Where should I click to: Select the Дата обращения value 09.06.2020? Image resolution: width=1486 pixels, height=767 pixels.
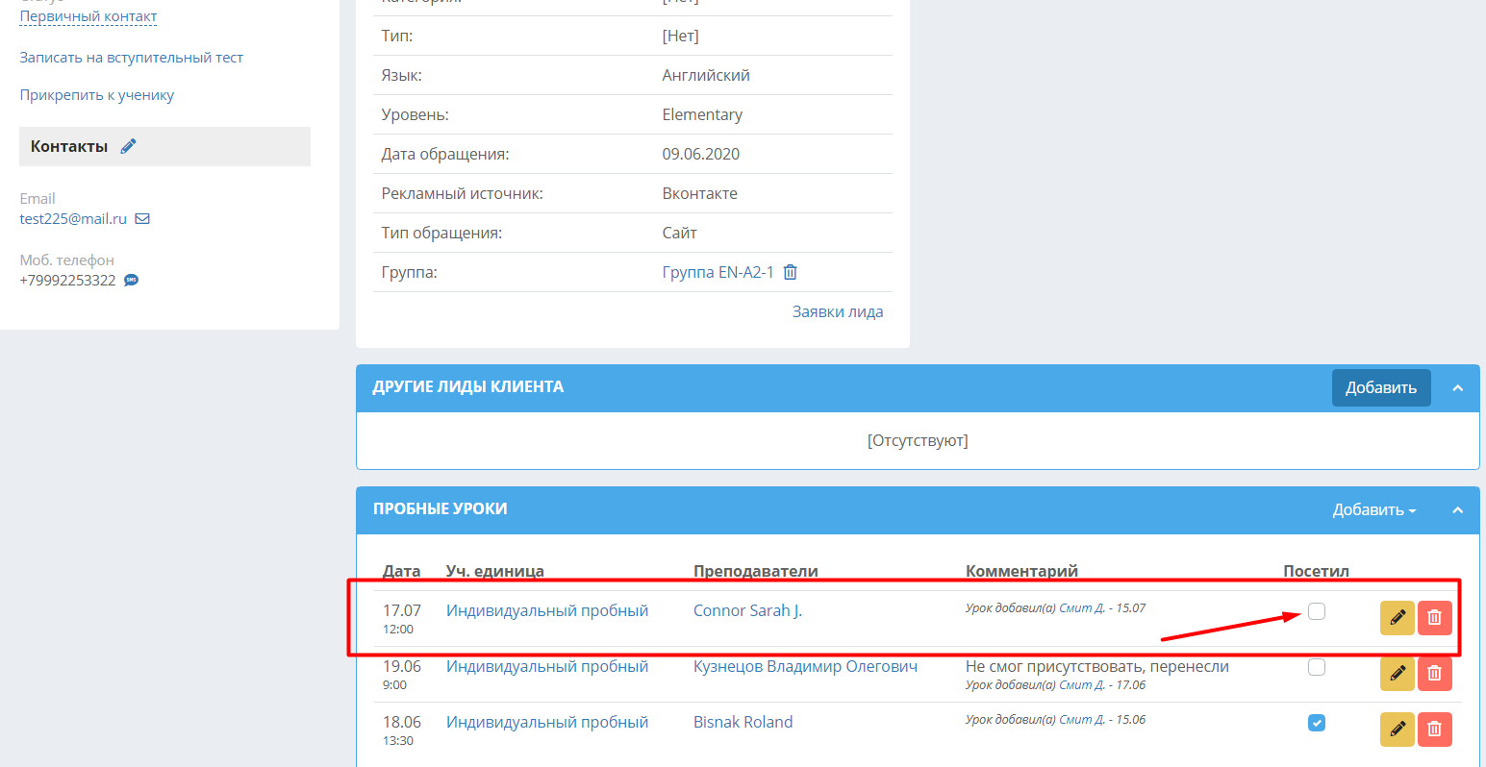[701, 154]
